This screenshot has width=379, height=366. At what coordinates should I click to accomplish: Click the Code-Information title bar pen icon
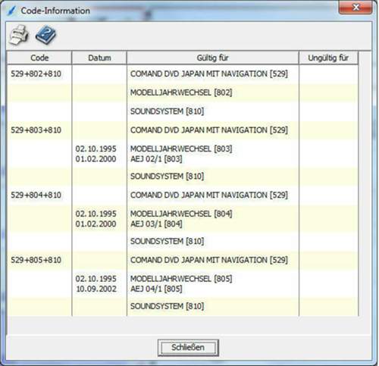click(x=11, y=11)
